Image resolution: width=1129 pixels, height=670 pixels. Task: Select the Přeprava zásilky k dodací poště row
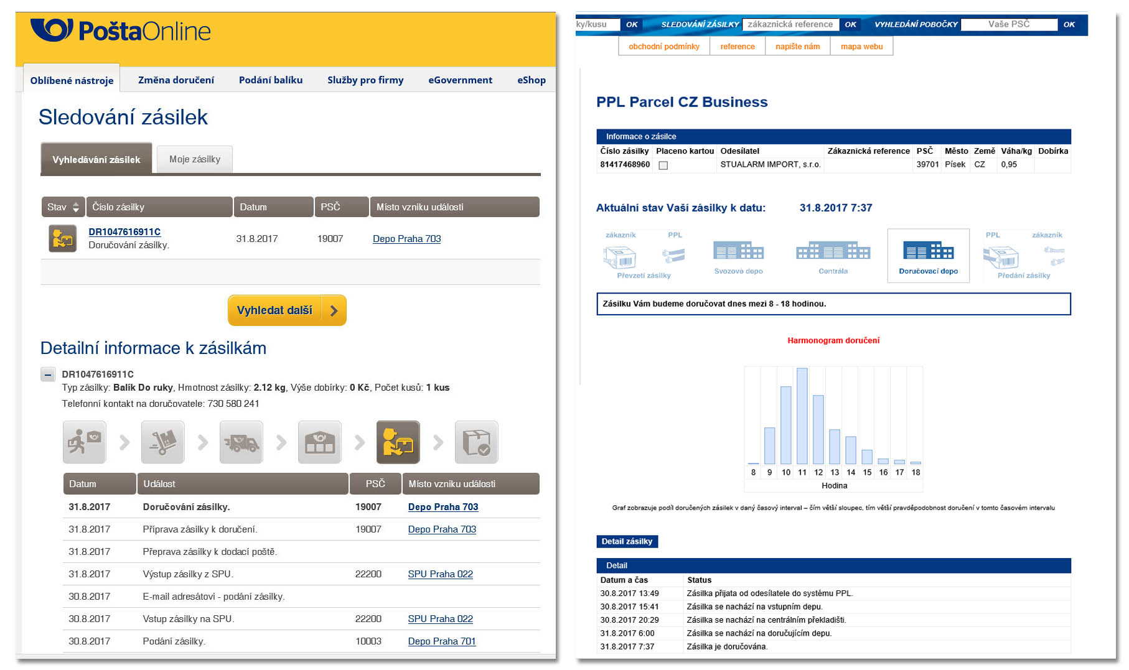(301, 552)
